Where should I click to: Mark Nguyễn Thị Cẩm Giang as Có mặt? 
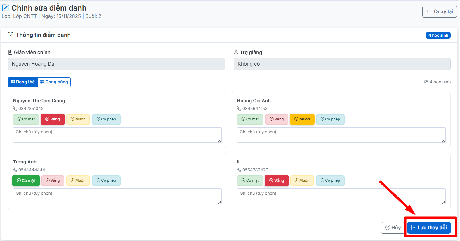coord(26,119)
